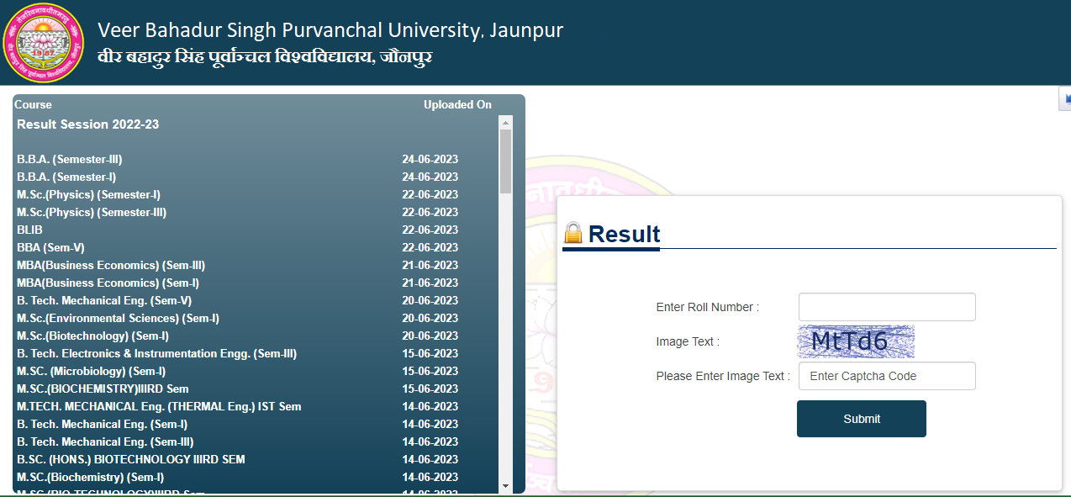Choose B. Tech. Mechanical Eng. (Sem-III)

pyautogui.click(x=105, y=441)
